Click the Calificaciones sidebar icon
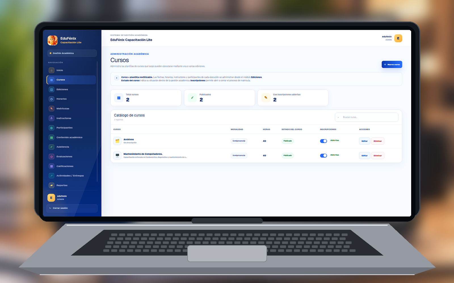This screenshot has width=454, height=283. pyautogui.click(x=51, y=166)
